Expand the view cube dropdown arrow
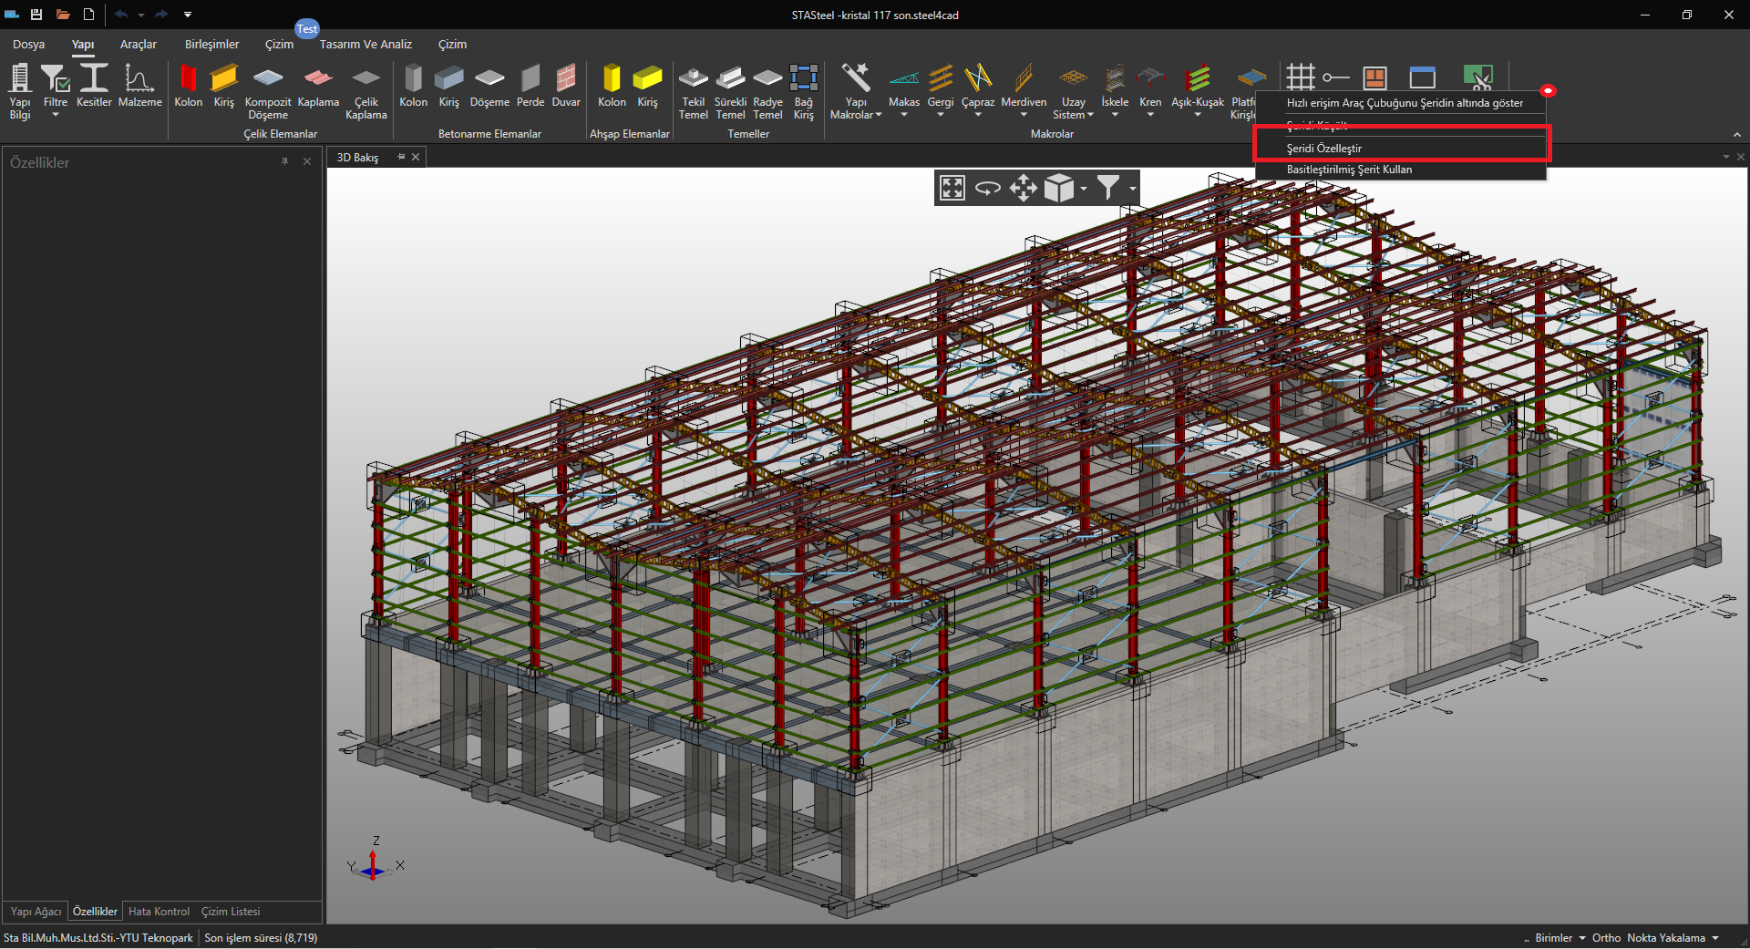The height and width of the screenshot is (949, 1750). pos(1084,189)
